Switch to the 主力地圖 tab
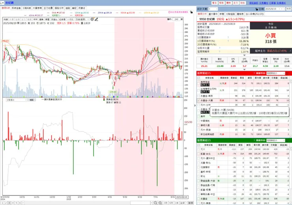The height and width of the screenshot is (205, 292). click(x=48, y=8)
